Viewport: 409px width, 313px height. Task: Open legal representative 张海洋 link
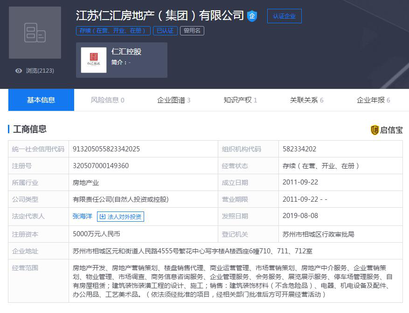click(83, 216)
